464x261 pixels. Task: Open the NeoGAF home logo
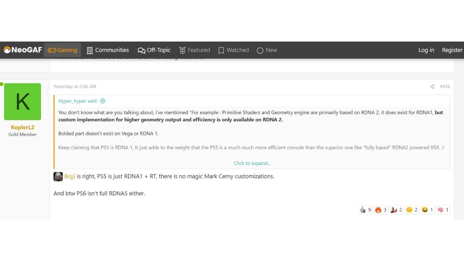22,50
